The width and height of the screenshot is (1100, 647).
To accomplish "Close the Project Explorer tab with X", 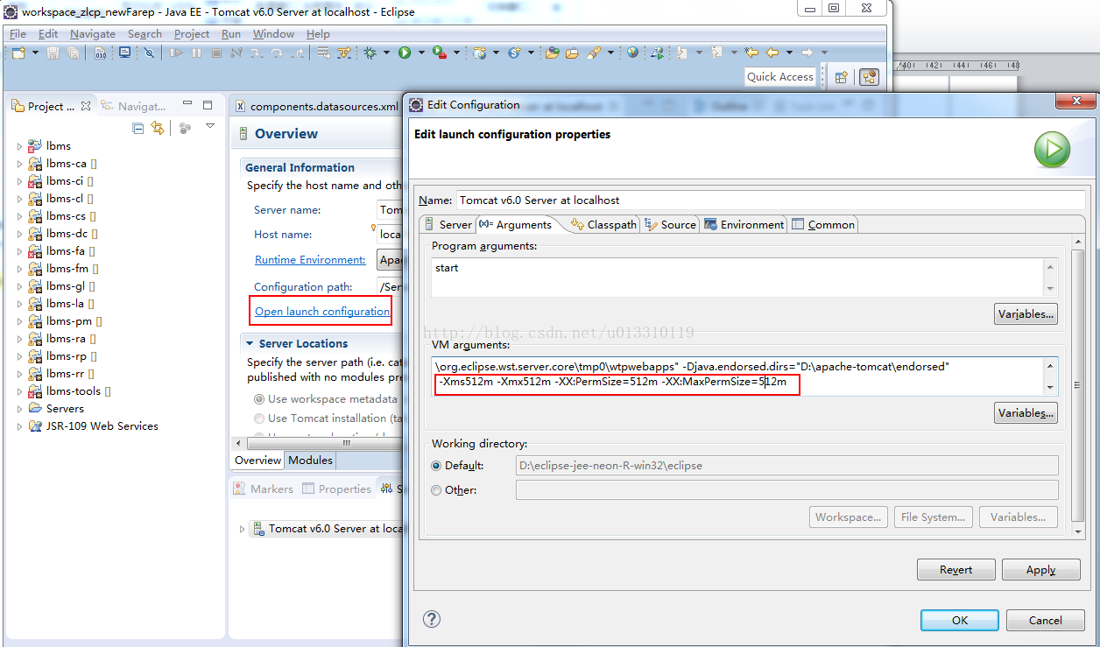I will 86,106.
